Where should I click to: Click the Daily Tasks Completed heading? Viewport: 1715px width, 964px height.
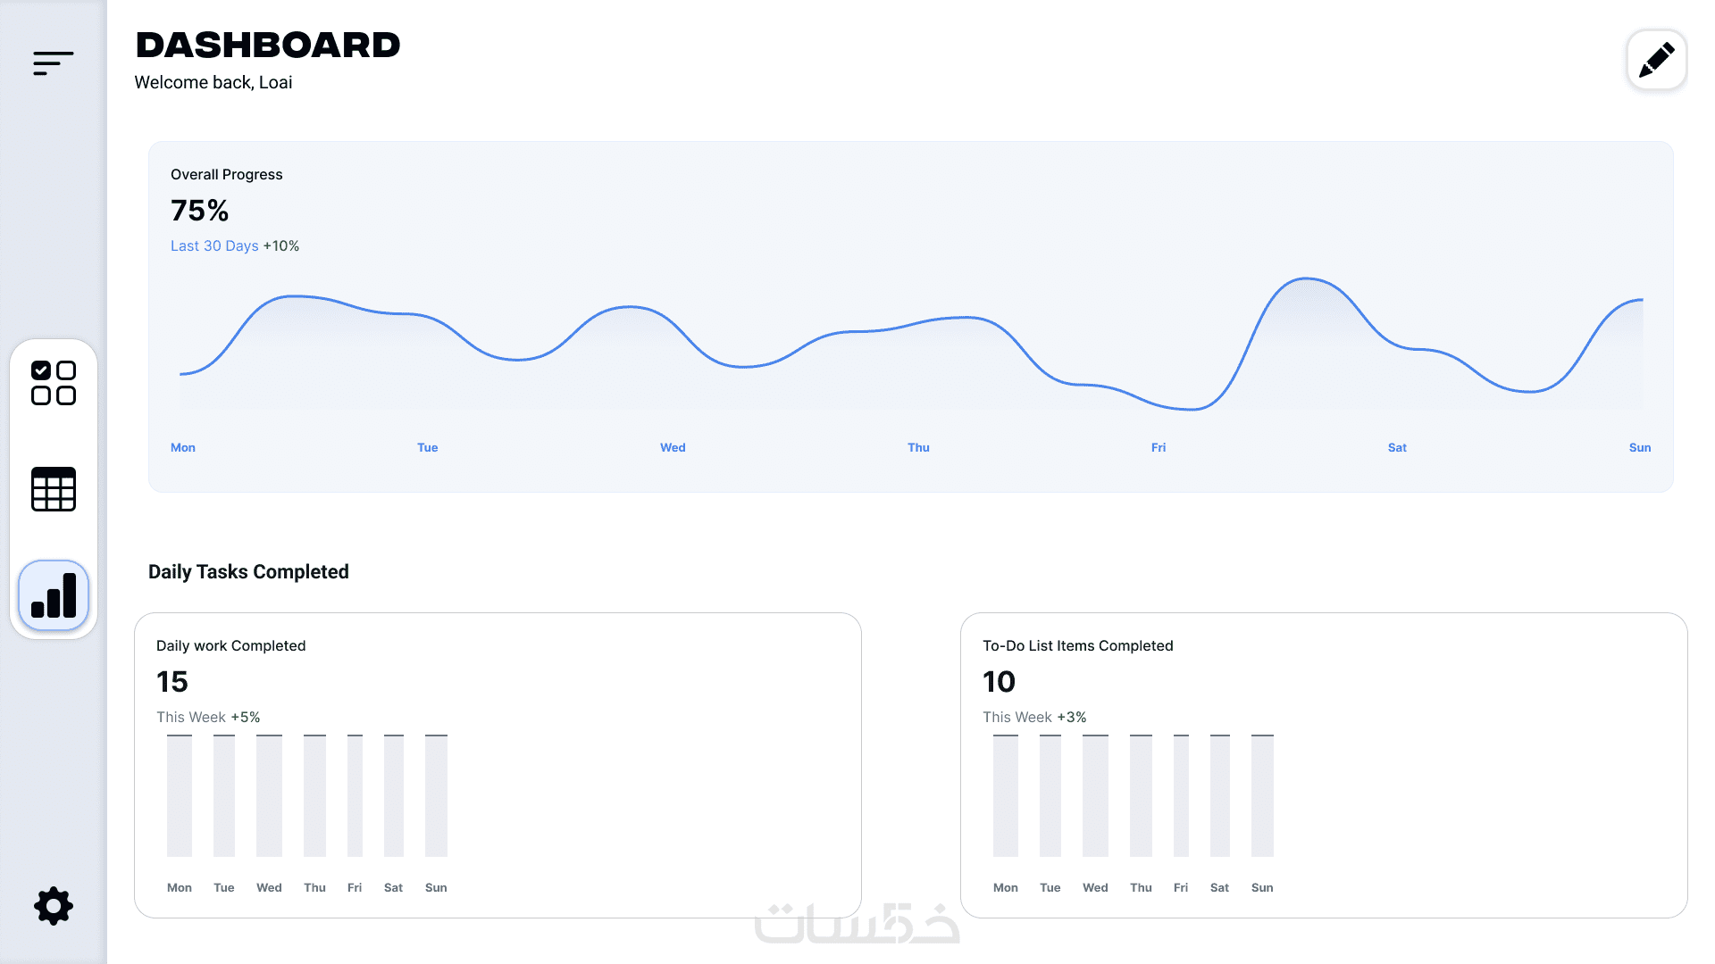pyautogui.click(x=248, y=572)
